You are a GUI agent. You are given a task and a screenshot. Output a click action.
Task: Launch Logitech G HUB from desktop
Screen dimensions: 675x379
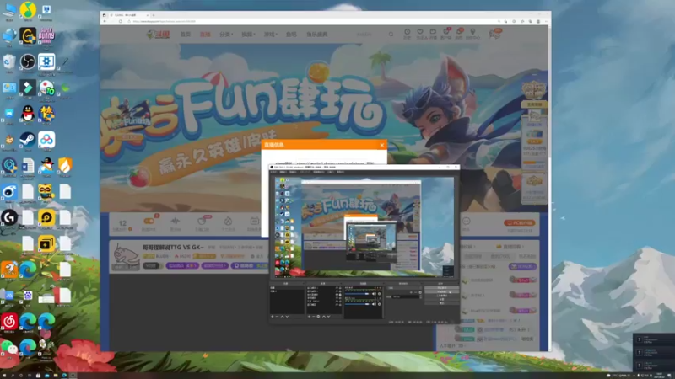(9, 217)
